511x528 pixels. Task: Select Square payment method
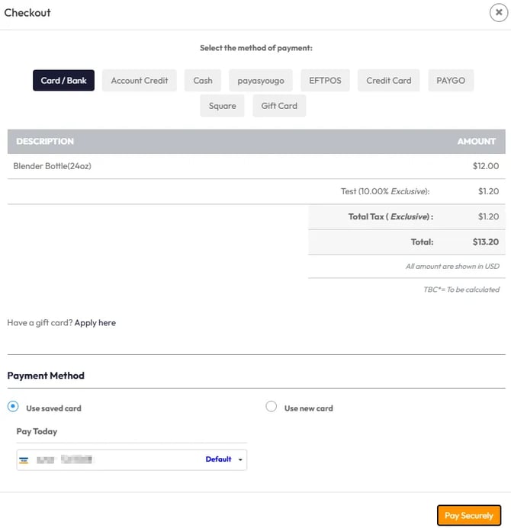(223, 106)
